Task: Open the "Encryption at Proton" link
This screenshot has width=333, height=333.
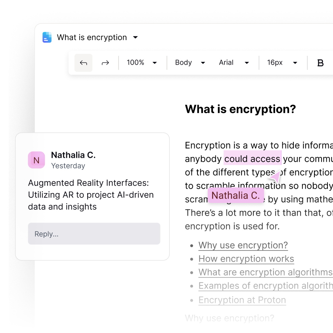Action: pyautogui.click(x=242, y=300)
